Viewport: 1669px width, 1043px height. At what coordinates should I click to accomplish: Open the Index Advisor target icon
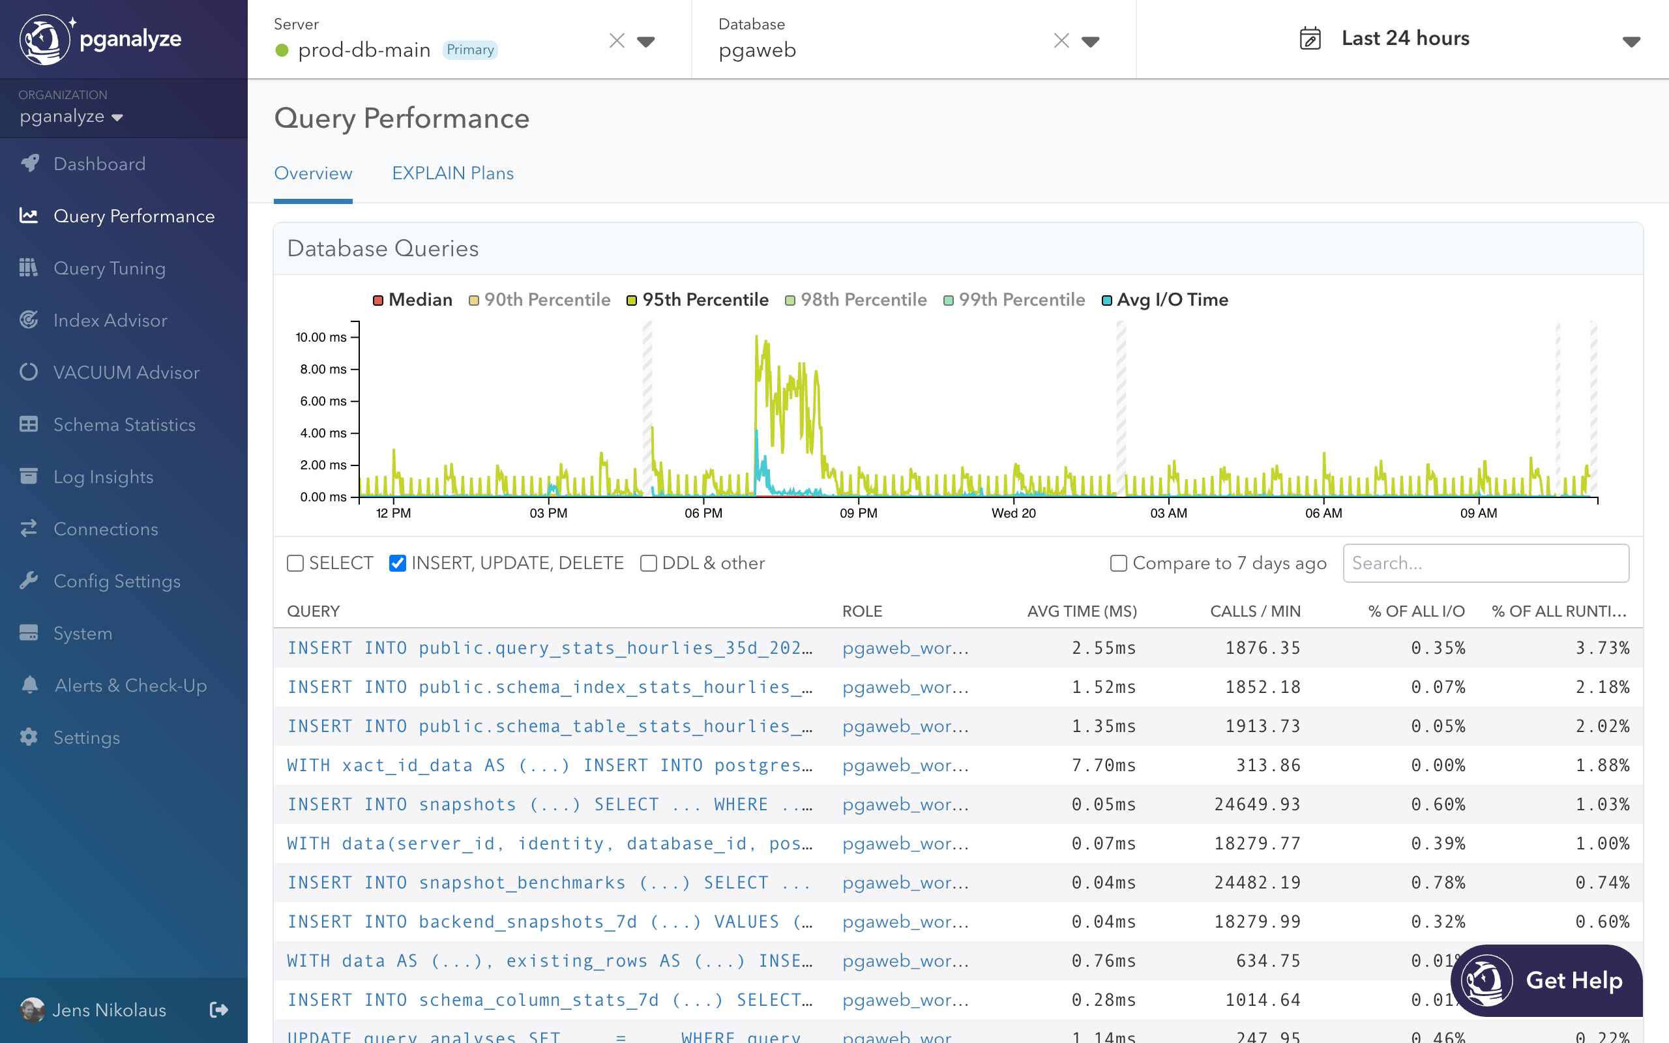[x=29, y=320]
